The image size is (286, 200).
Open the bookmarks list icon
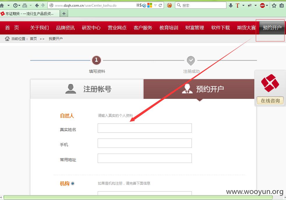281,6
